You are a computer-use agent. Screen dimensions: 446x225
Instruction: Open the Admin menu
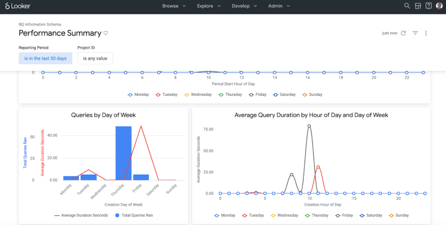[x=279, y=6]
